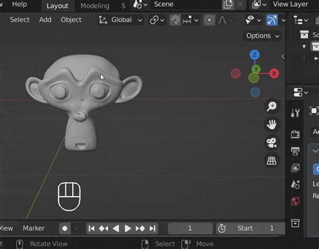Open the Global transform orientation dropdown

121,20
